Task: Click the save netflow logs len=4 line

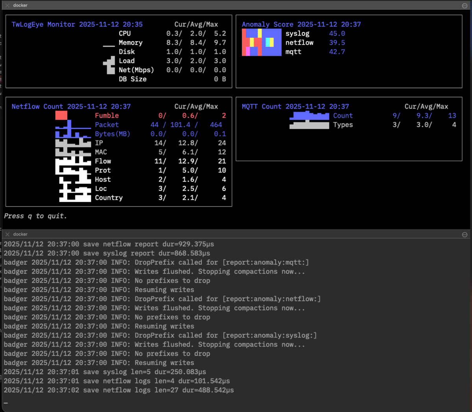Action: click(x=117, y=381)
